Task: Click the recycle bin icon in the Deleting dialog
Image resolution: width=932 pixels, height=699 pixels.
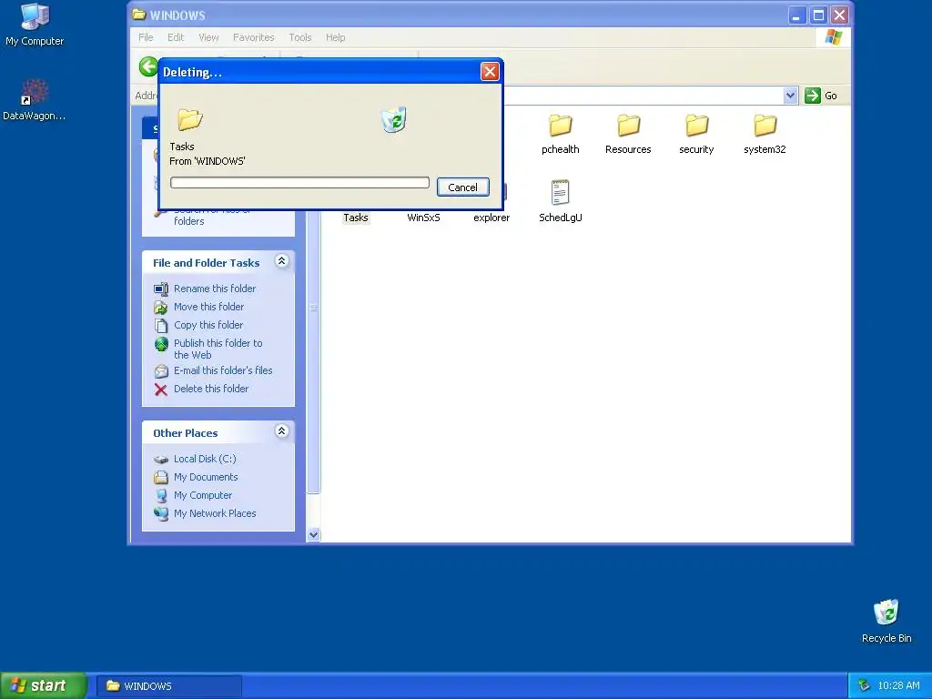Action: (x=393, y=119)
